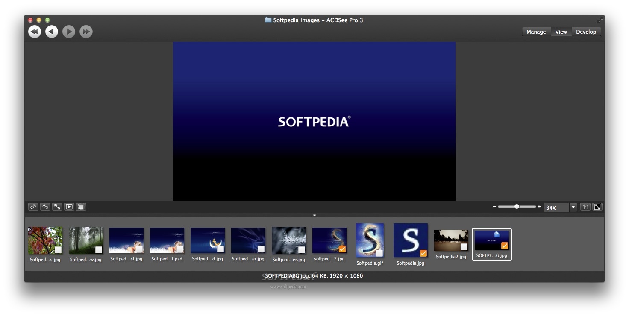Select the autumn leaves thumbnail Softped...s.jpg

click(45, 240)
